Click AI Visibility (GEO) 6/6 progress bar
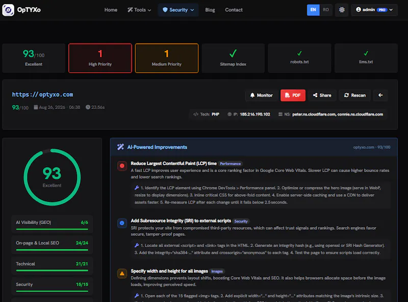Screen dimensions: 408x302 coord(52,229)
